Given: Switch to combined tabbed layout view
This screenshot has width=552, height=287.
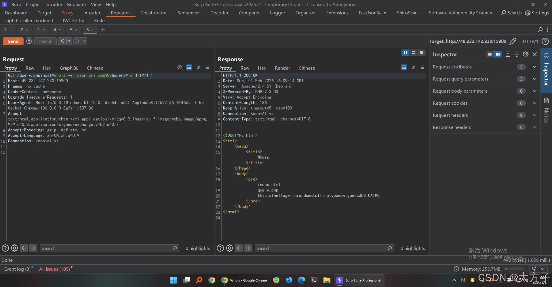Looking at the screenshot, I should pyautogui.click(x=422, y=53).
